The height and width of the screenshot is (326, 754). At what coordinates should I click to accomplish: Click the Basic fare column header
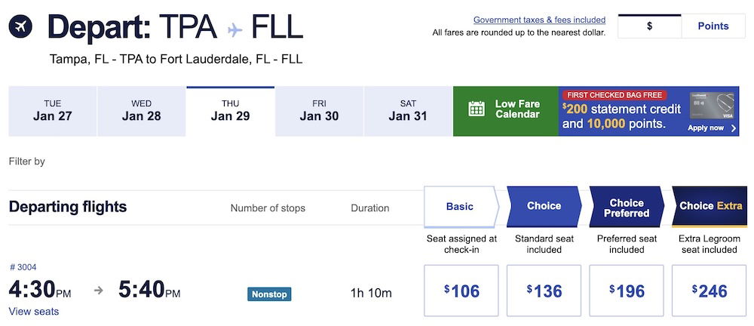coord(460,206)
